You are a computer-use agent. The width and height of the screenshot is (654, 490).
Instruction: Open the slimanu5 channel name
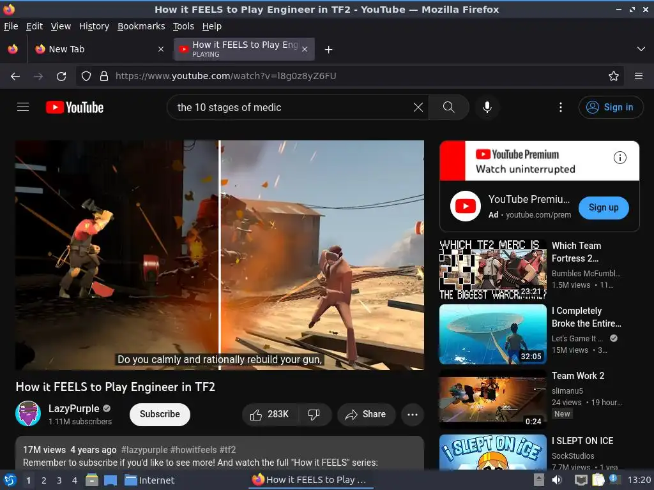point(567,391)
